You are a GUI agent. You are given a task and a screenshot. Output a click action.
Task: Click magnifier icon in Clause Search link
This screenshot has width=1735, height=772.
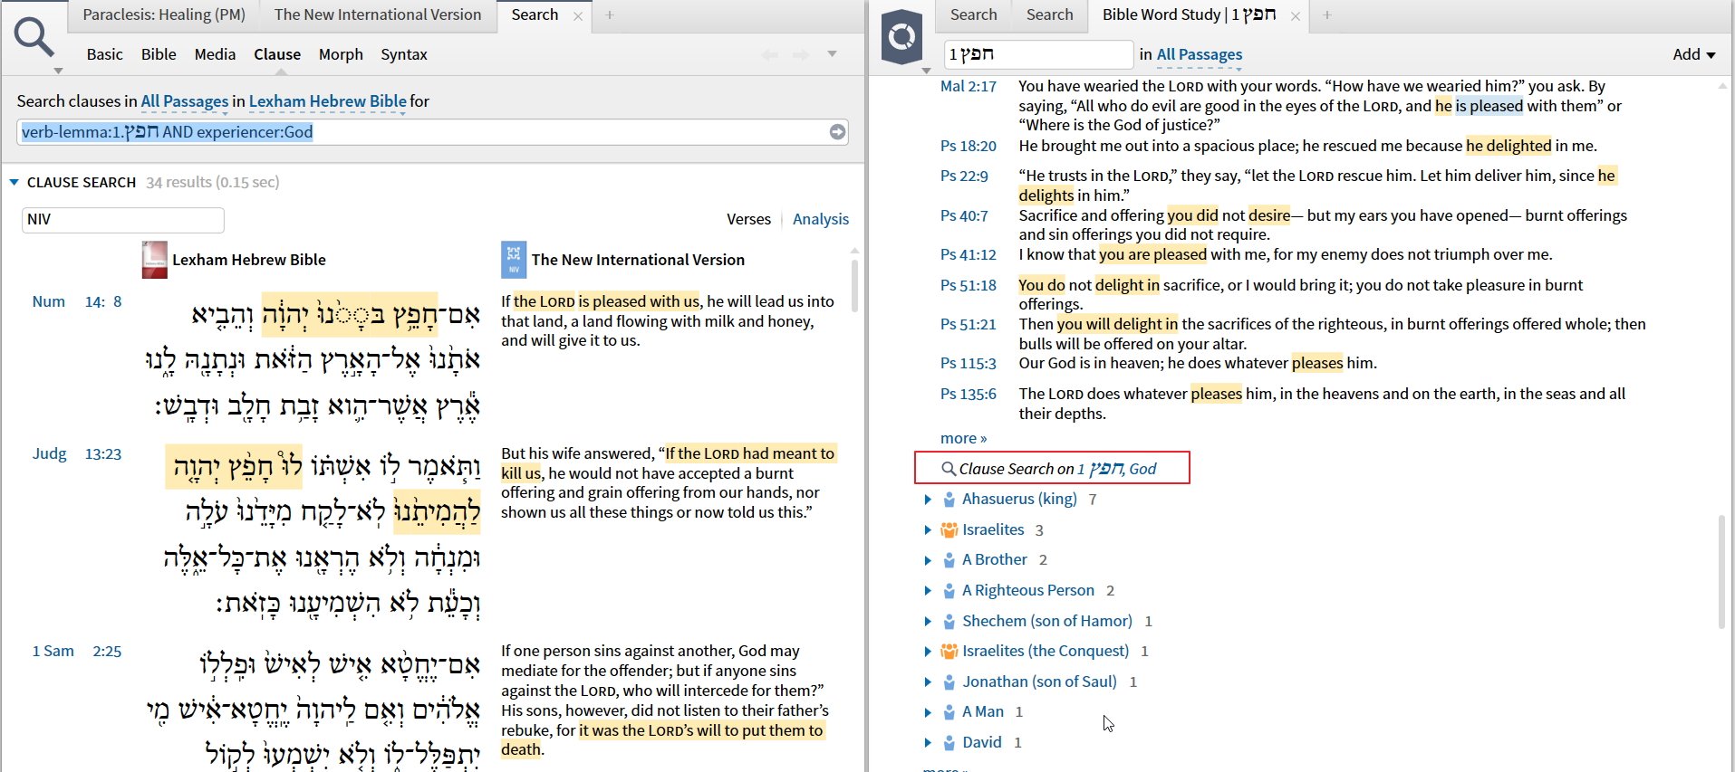[949, 469]
